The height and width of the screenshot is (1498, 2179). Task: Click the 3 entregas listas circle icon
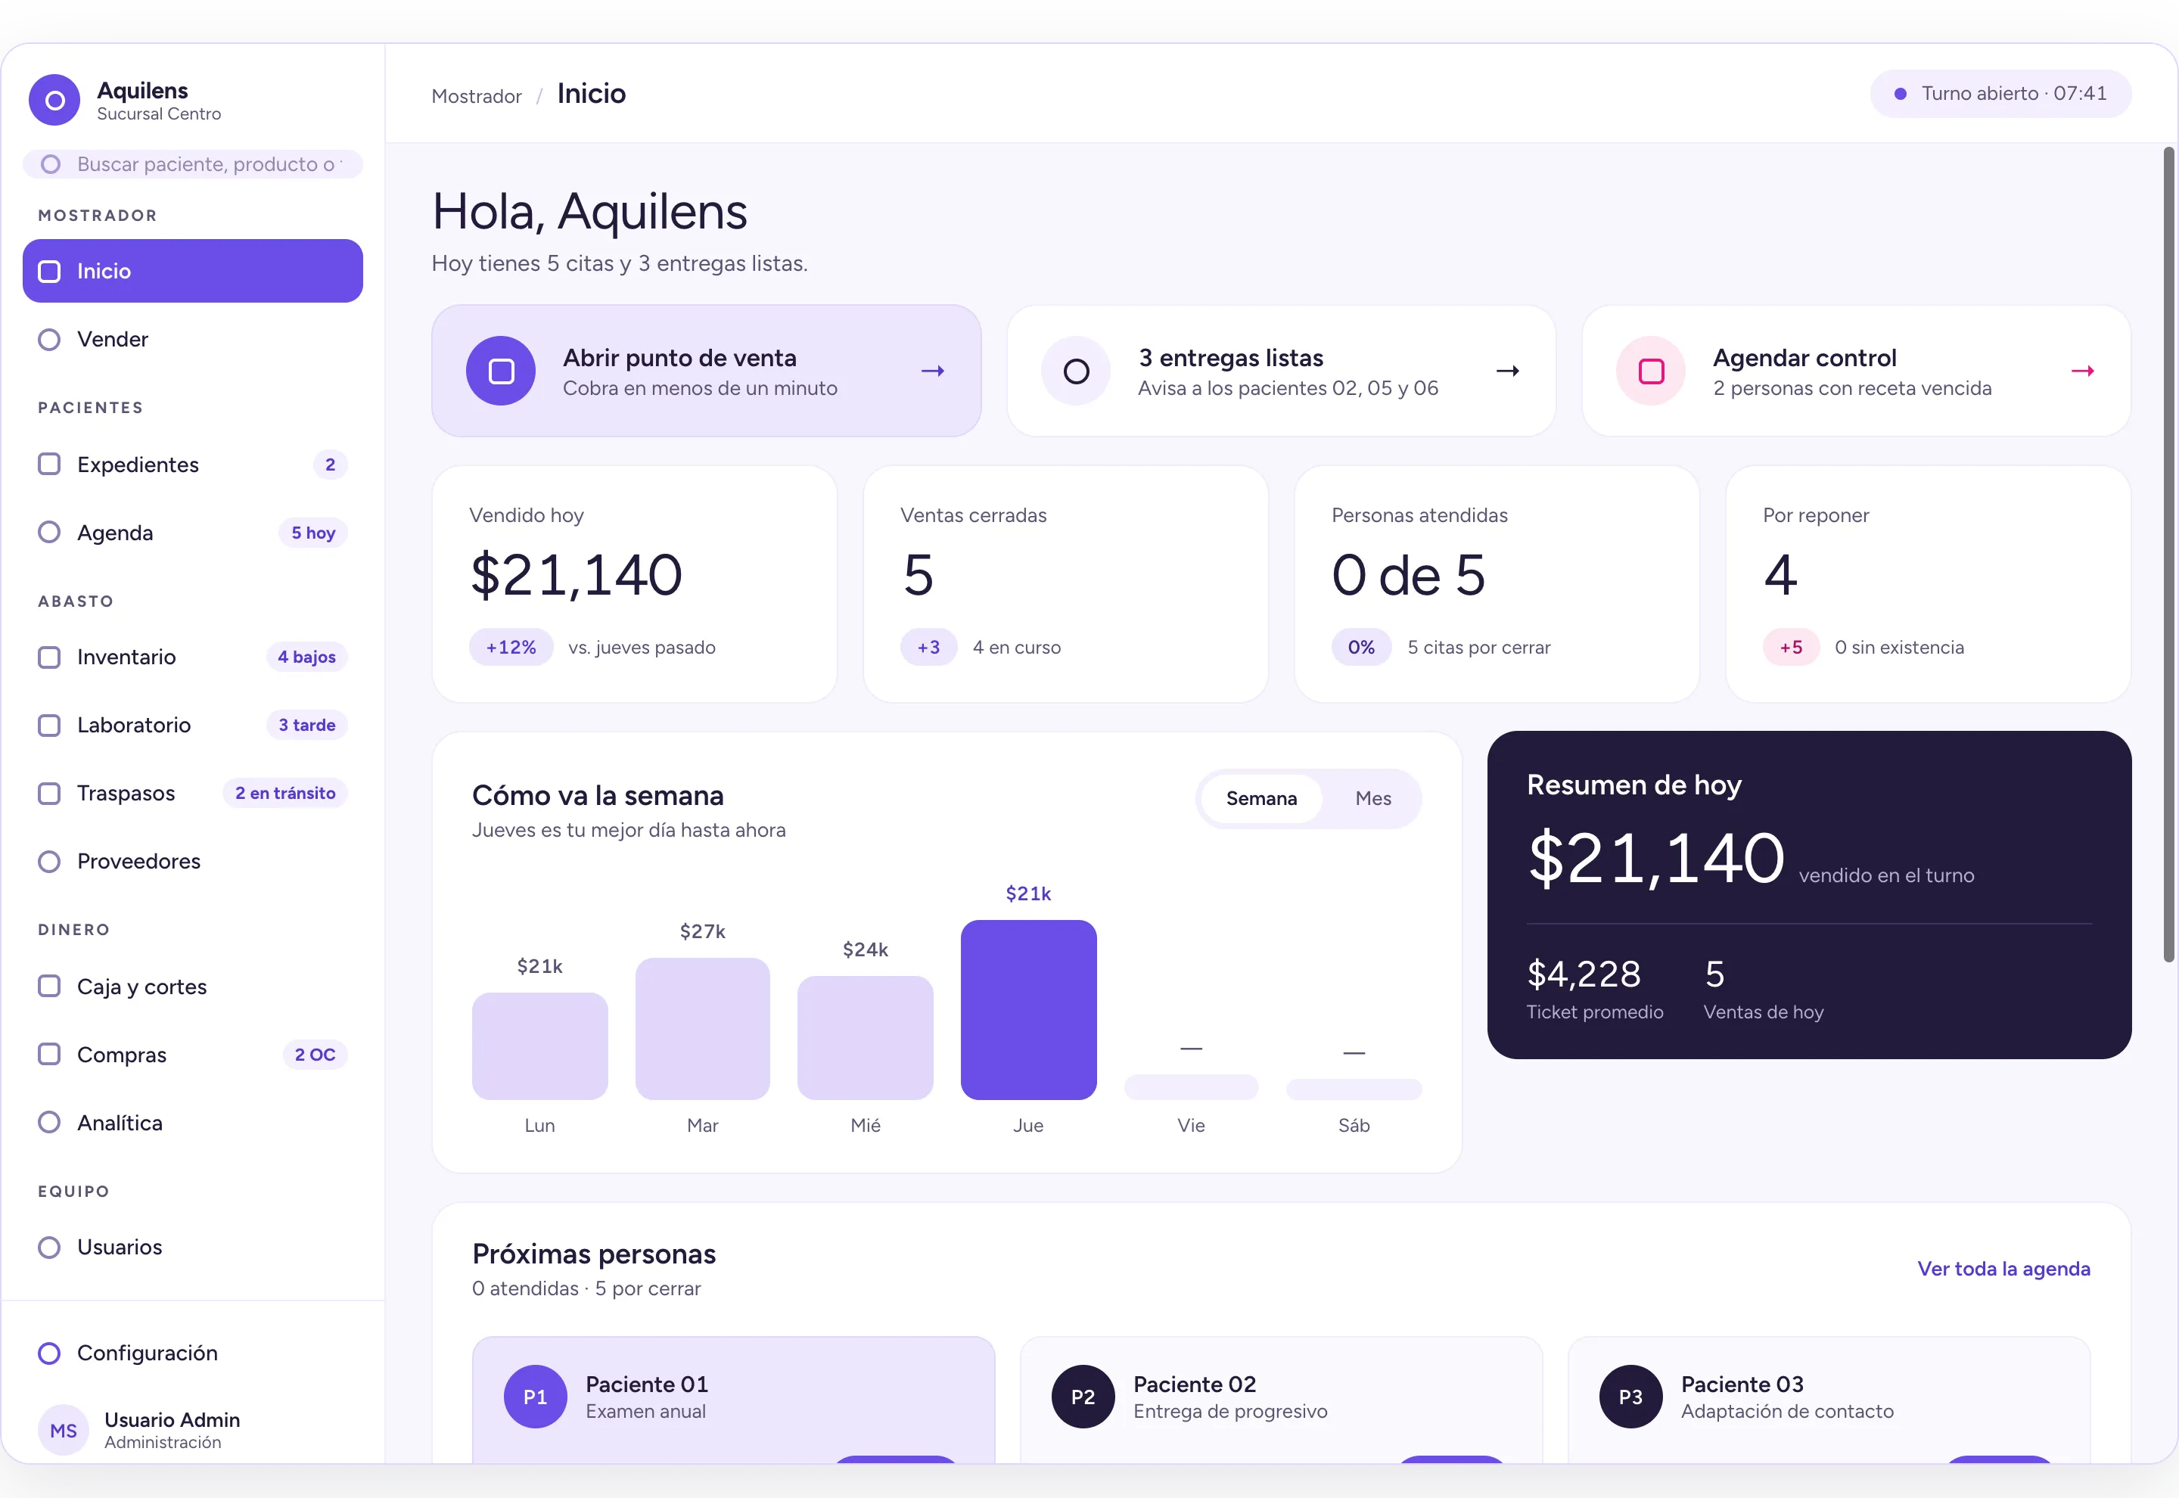click(x=1077, y=371)
